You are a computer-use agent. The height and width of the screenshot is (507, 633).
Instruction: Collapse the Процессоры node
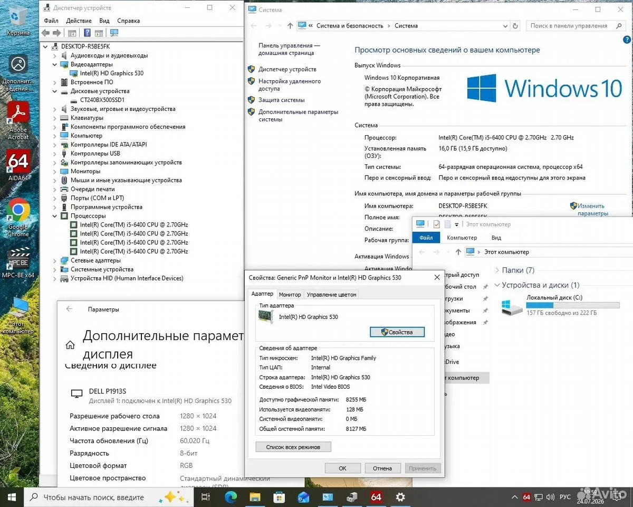pyautogui.click(x=55, y=215)
